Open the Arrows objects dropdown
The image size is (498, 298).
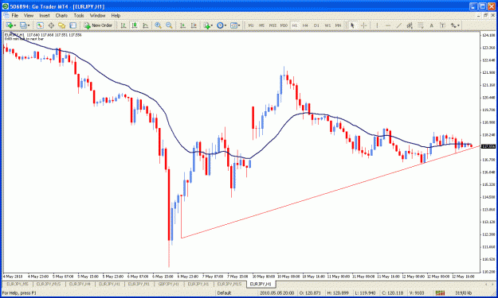pyautogui.click(x=455, y=25)
